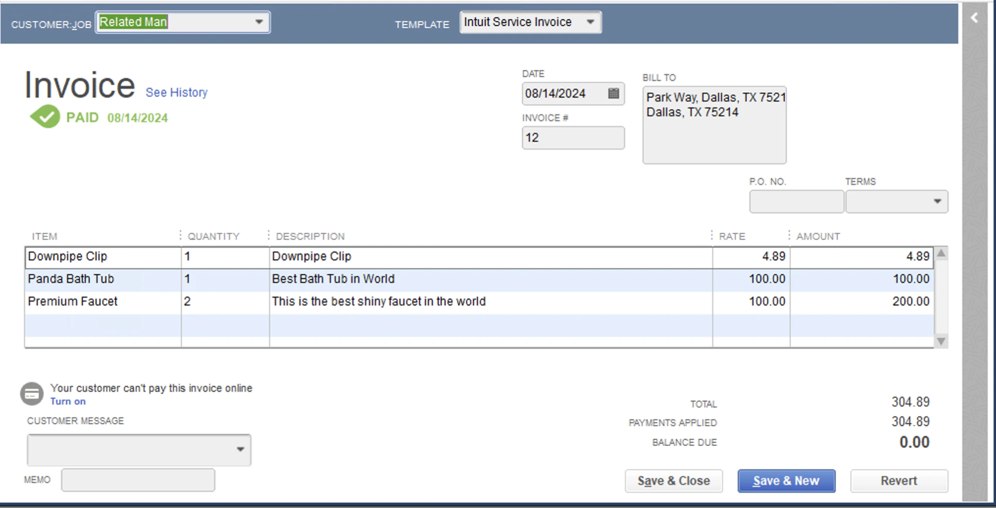996x508 pixels.
Task: Click the 4.89 rate for Downpipe Clip
Action: pos(751,256)
